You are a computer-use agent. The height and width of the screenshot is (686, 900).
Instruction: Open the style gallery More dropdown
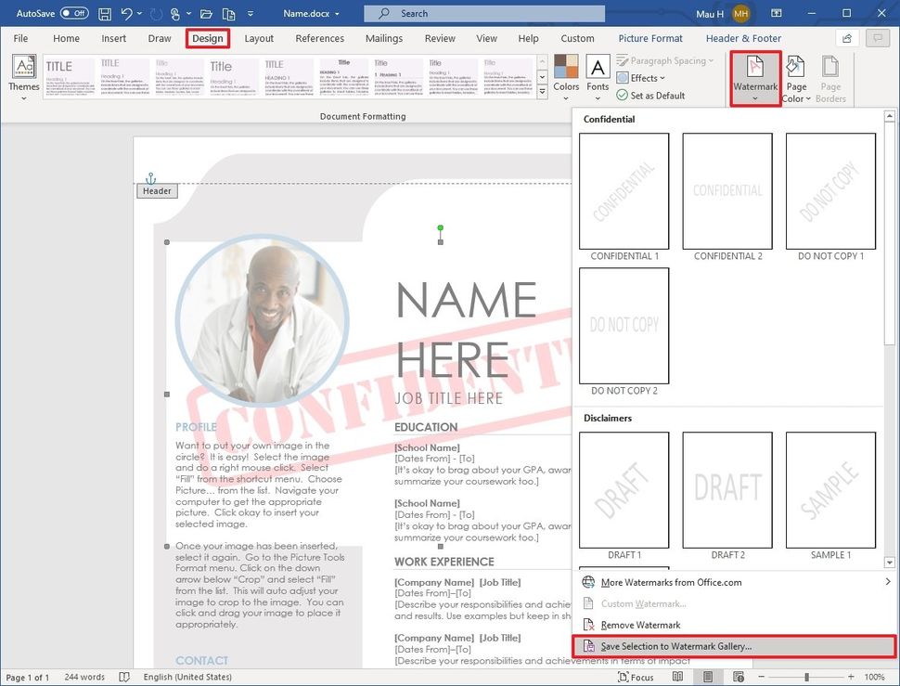542,91
